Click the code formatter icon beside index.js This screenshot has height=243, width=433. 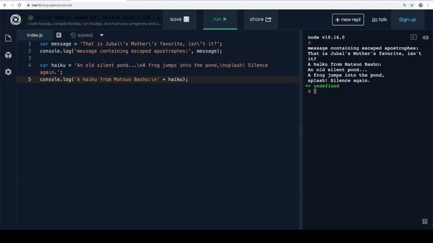(x=59, y=35)
